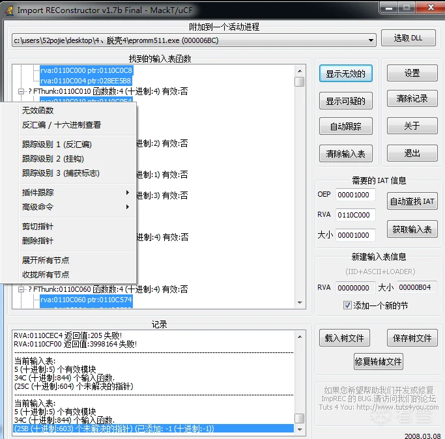Click the import tree scroll down arrow
The width and height of the screenshot is (445, 439).
point(300,303)
